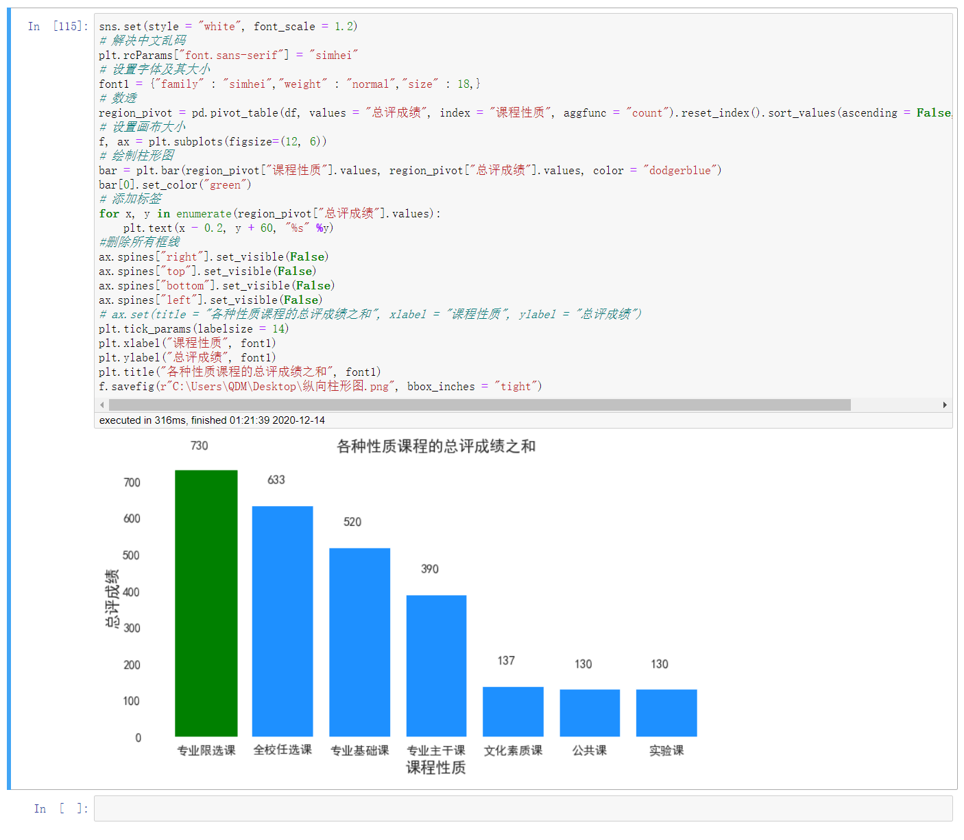
Task: Click the y-axis tick 700
Action: 132,483
